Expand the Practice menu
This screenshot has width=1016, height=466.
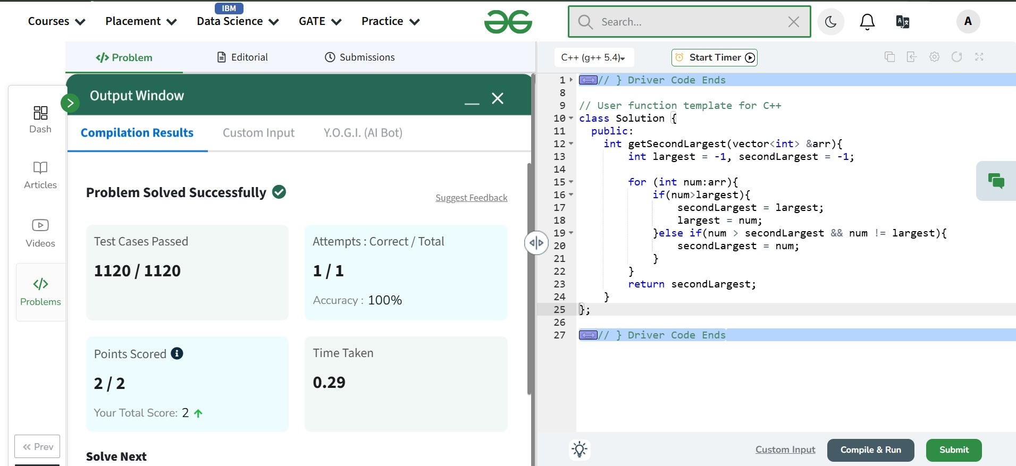(391, 21)
